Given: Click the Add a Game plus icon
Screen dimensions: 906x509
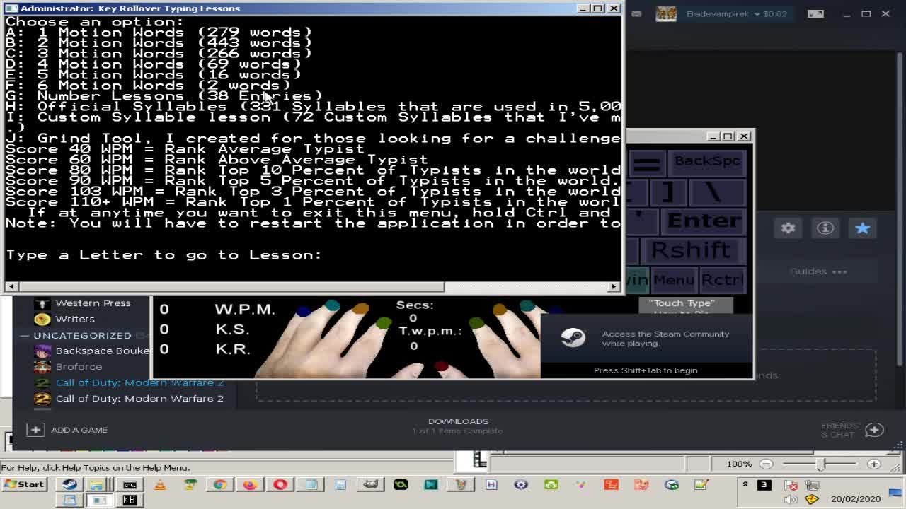Looking at the screenshot, I should 35,430.
